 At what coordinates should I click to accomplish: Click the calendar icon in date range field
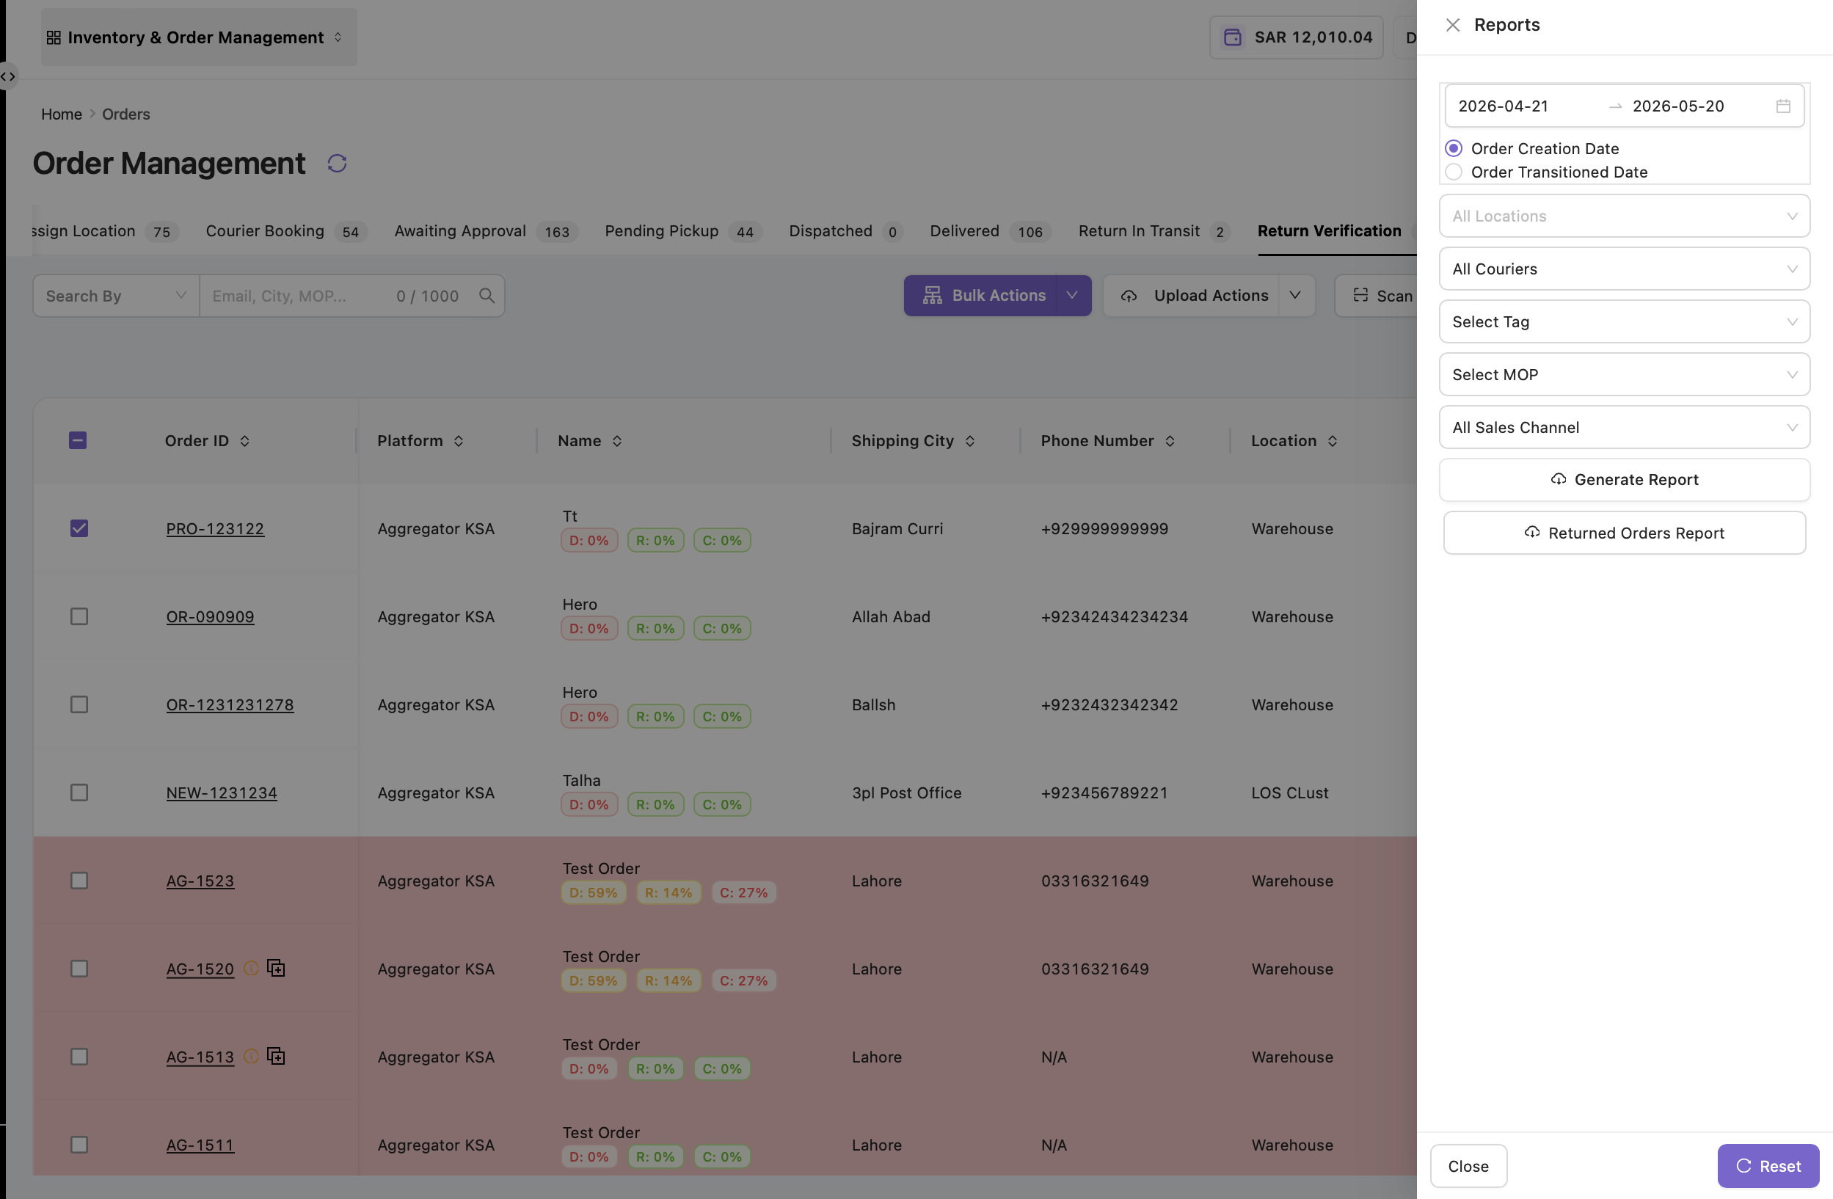[1783, 106]
